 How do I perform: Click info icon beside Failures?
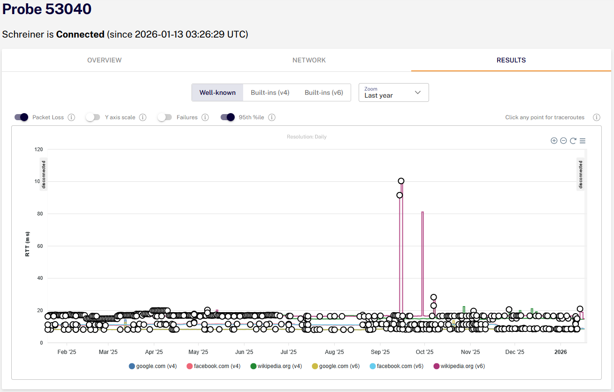coord(205,117)
